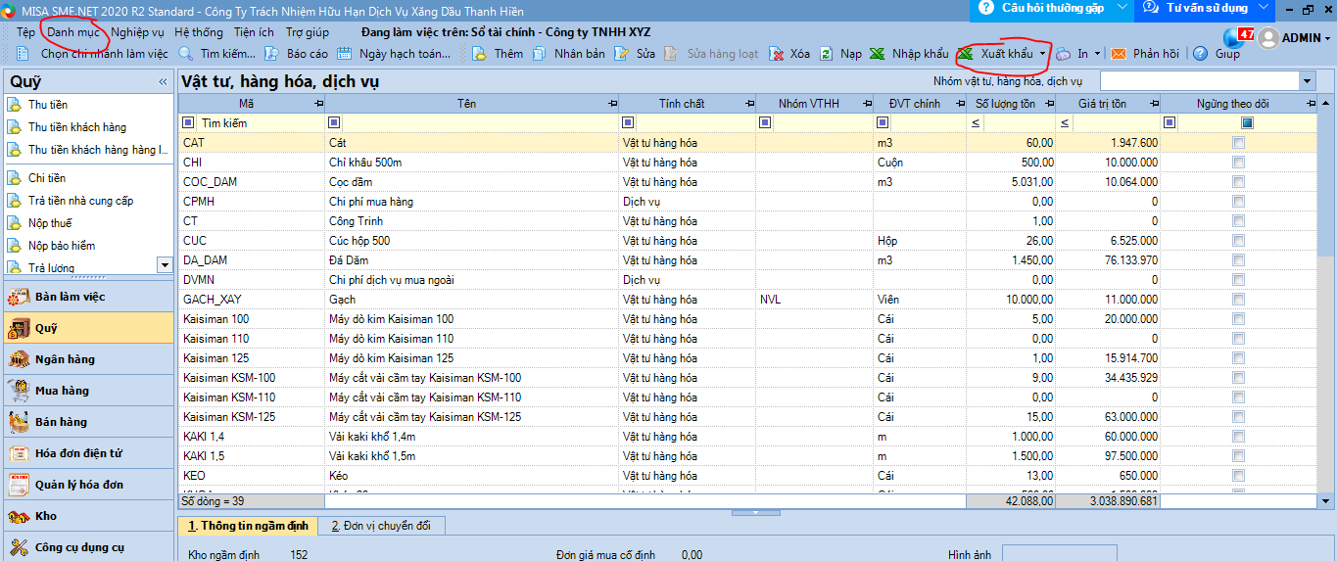Open the ≤ filter operator of Số lượng tồn
The height and width of the screenshot is (561, 1337).
click(976, 123)
